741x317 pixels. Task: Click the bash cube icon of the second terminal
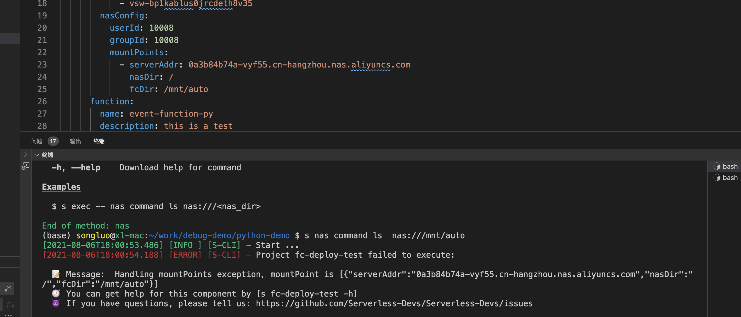click(x=717, y=178)
